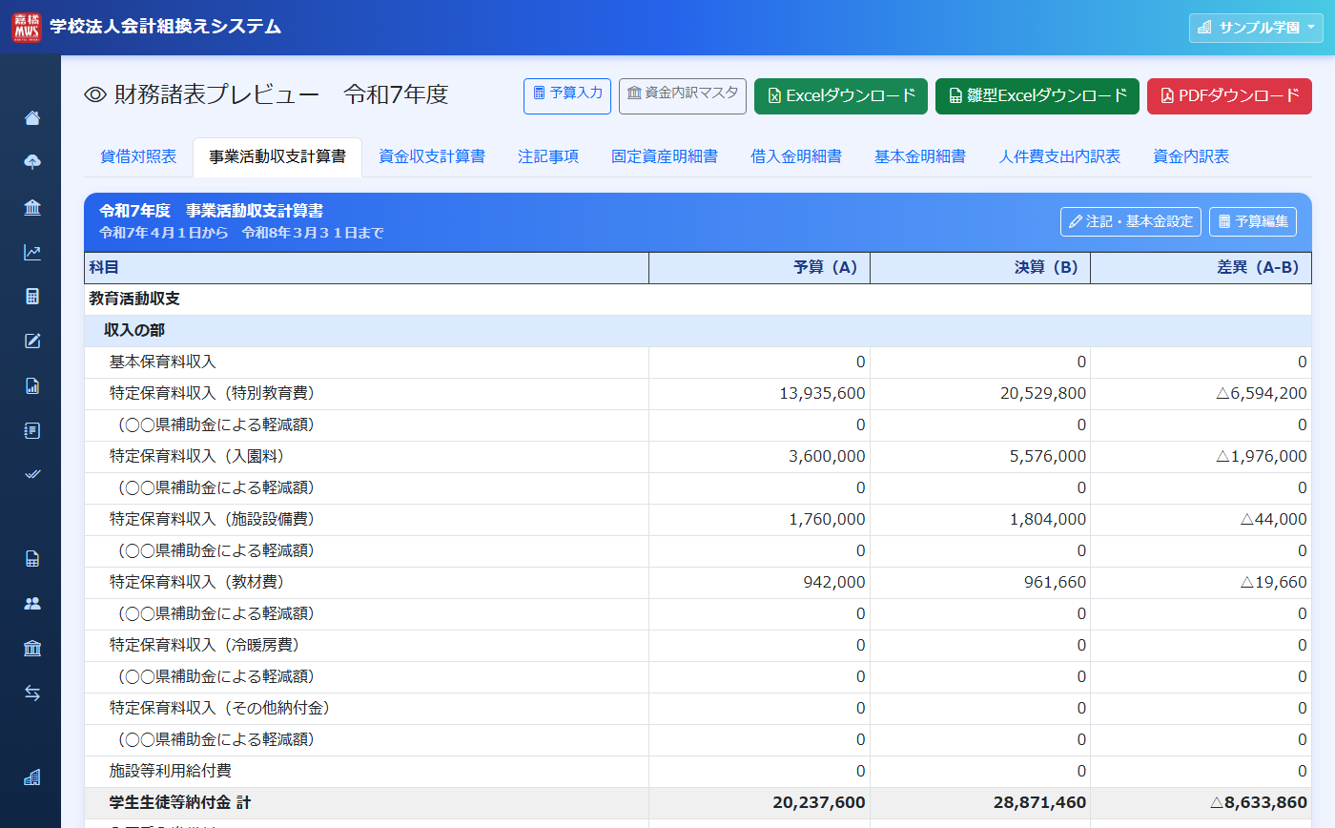Open the 資金内訳マスタ button
This screenshot has height=828, width=1335.
(683, 96)
